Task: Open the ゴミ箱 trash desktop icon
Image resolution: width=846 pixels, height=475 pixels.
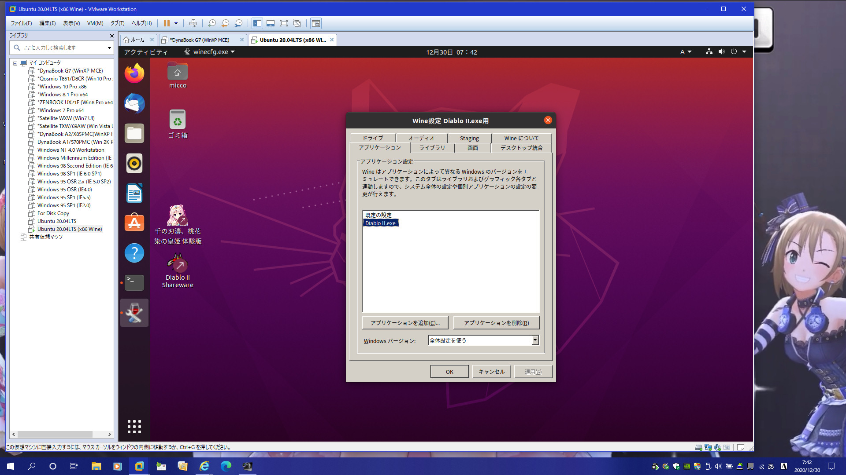Action: (x=178, y=124)
